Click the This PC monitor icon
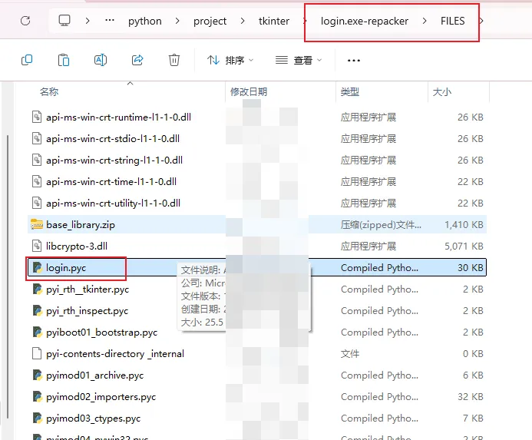532x440 pixels. pos(64,21)
